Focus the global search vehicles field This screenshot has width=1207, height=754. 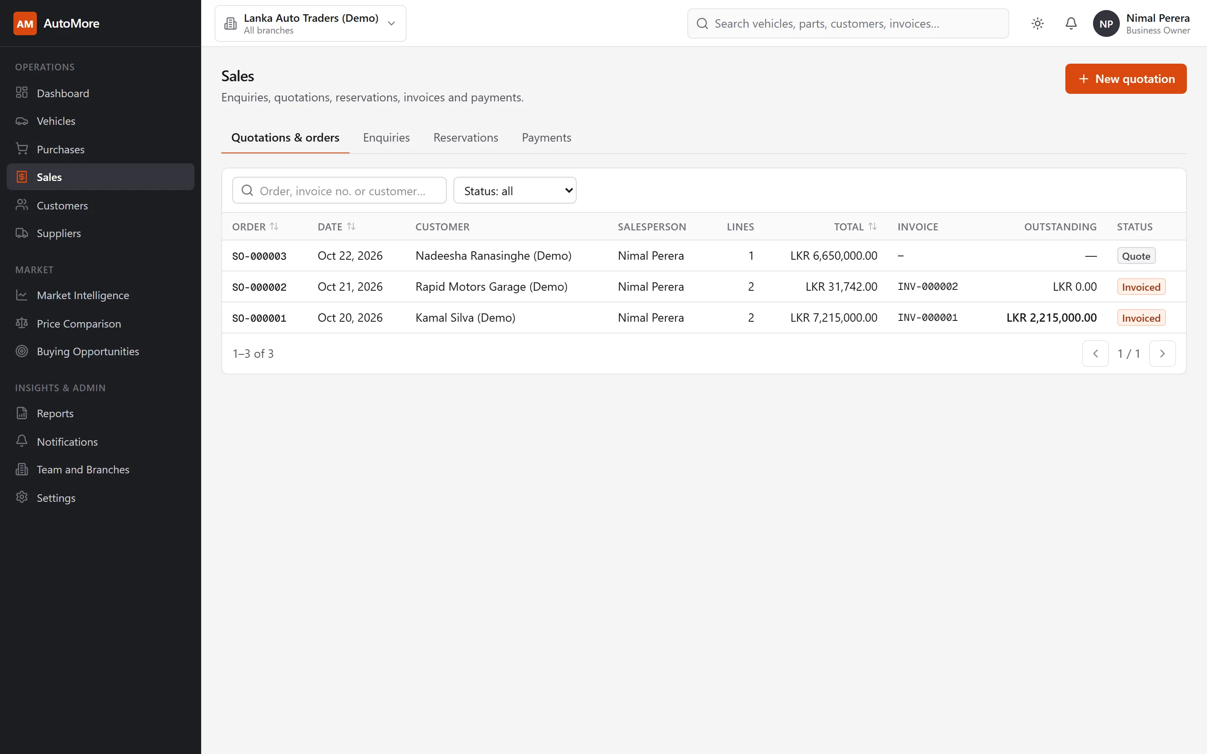click(x=847, y=23)
